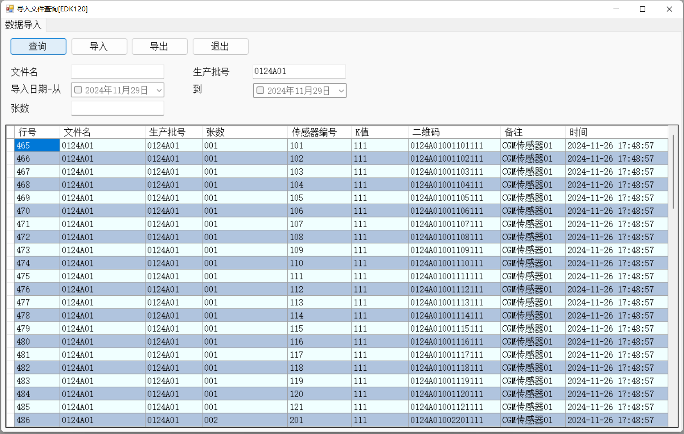Click sensor number cell 121

click(x=320, y=407)
